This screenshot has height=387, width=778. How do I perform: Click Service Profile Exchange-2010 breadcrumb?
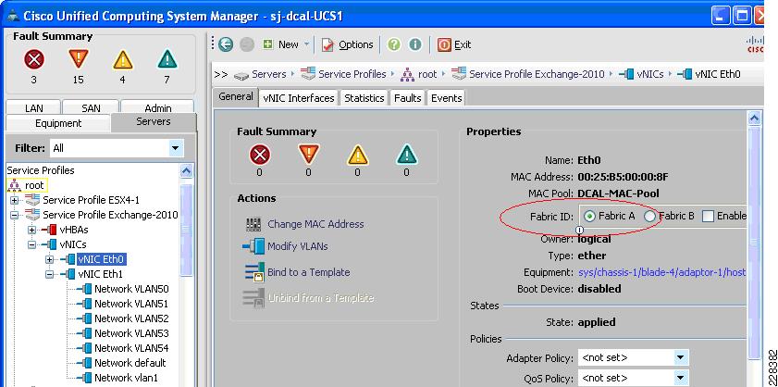[537, 74]
